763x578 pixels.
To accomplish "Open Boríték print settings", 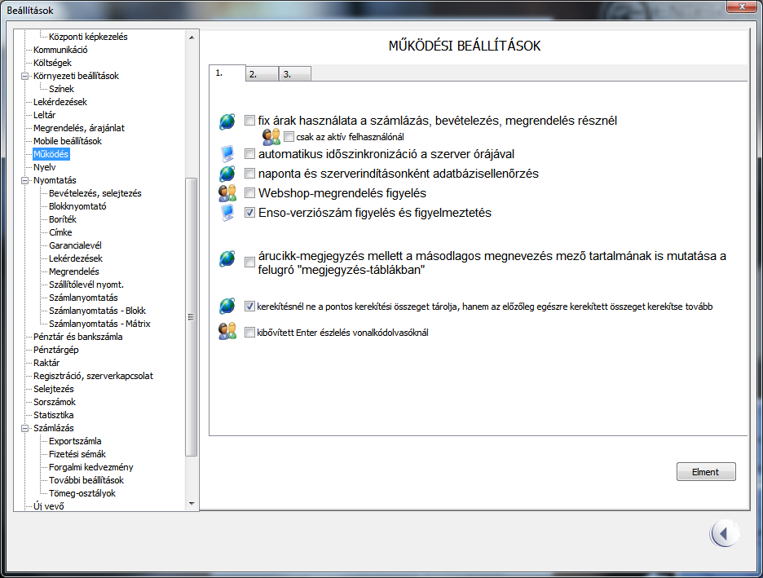I will (62, 219).
